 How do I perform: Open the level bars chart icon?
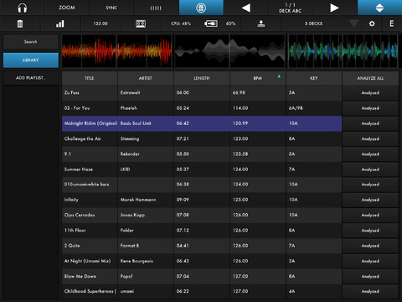(x=60, y=23)
